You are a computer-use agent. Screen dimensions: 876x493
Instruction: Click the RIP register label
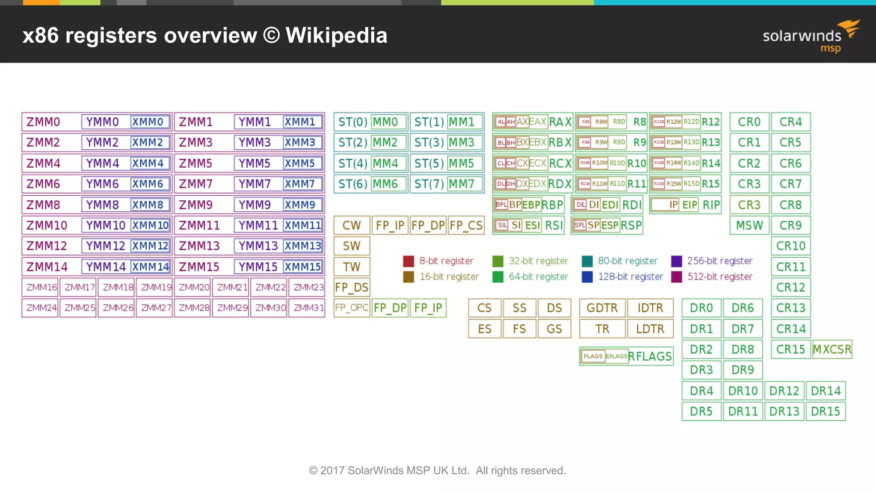pyautogui.click(x=711, y=205)
